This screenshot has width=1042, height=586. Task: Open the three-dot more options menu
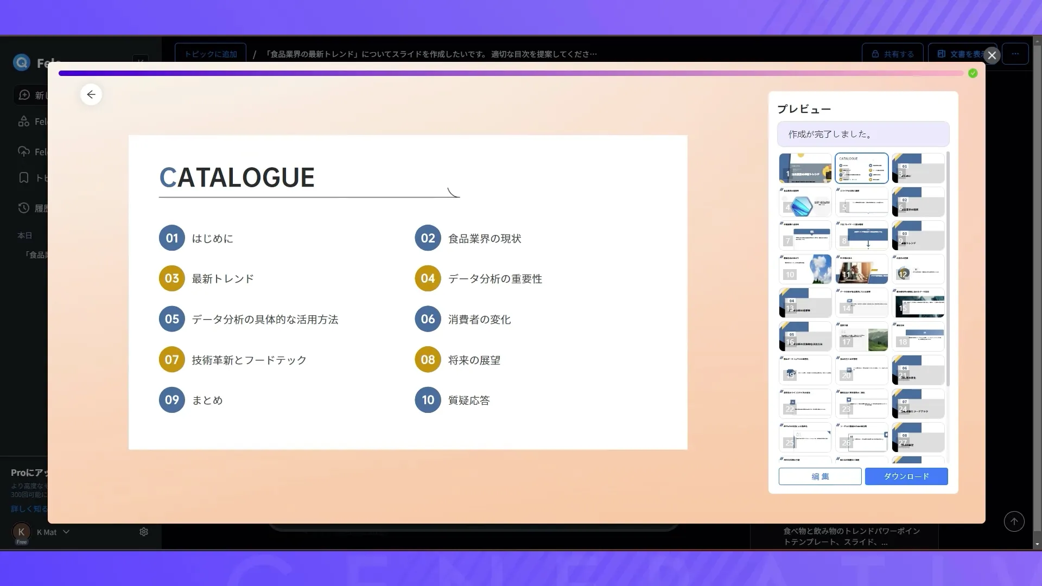(1015, 54)
